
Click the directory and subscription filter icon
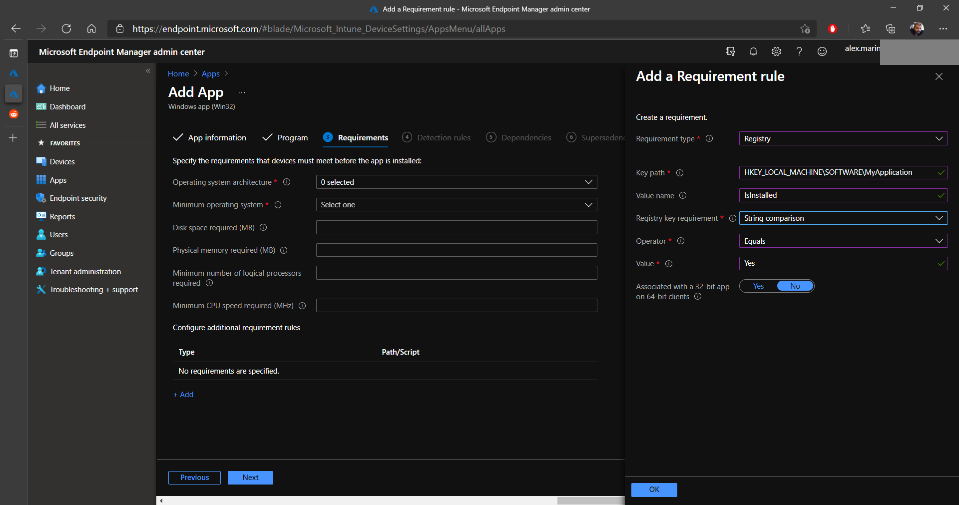pyautogui.click(x=731, y=51)
